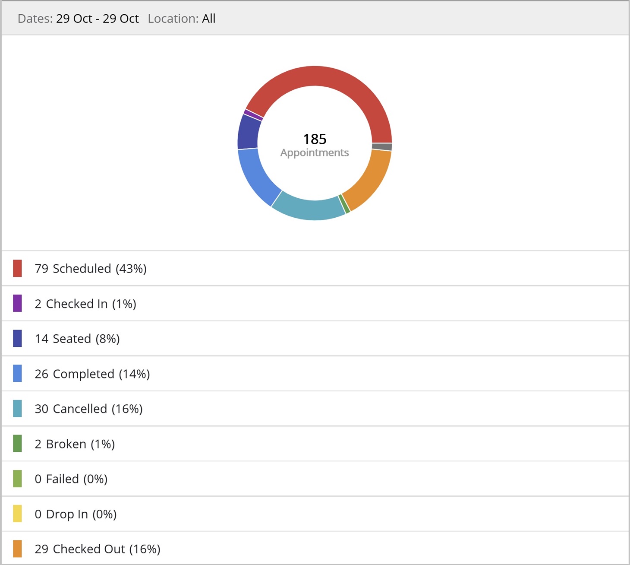630x565 pixels.
Task: Click the 26 Completed legend label
Action: tap(93, 374)
